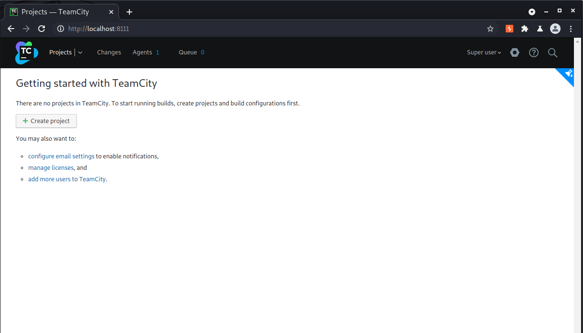This screenshot has height=333, width=583.
Task: Open a new browser tab
Action: (129, 12)
